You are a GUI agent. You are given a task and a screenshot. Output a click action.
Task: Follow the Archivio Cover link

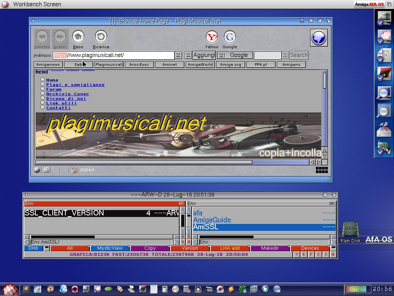pos(67,94)
